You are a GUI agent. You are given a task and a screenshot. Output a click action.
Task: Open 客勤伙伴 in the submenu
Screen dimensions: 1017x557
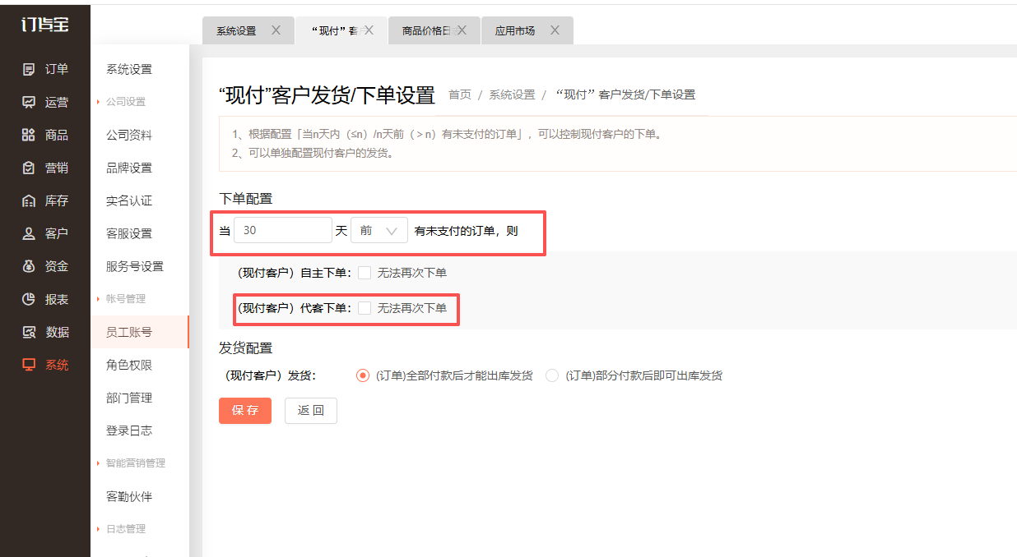tap(129, 497)
